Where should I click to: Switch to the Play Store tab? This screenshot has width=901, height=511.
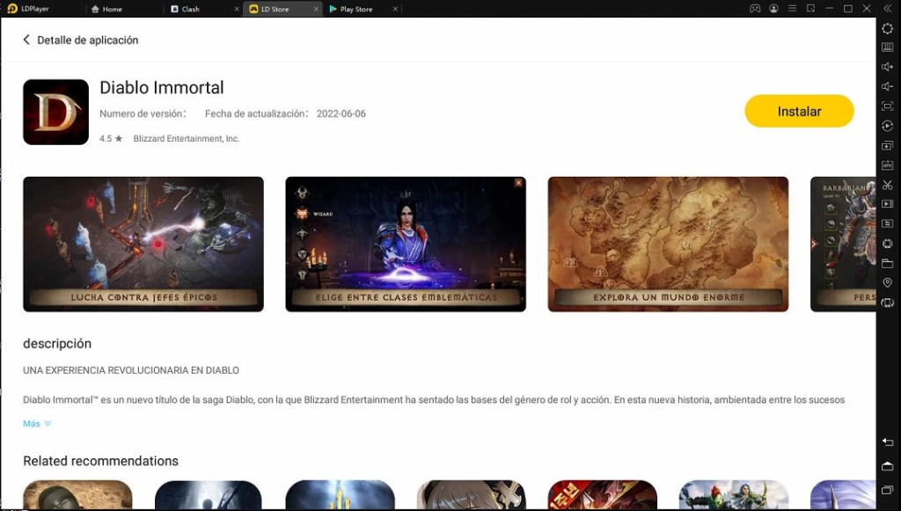point(351,9)
